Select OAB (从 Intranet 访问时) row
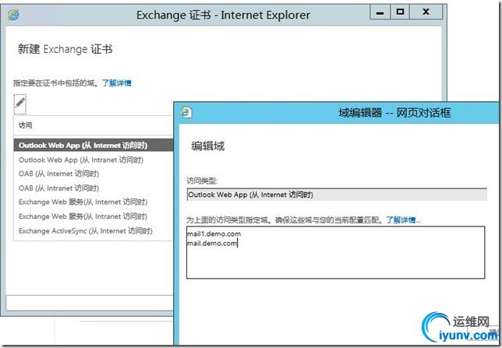Image resolution: width=502 pixels, height=348 pixels. (x=94, y=188)
